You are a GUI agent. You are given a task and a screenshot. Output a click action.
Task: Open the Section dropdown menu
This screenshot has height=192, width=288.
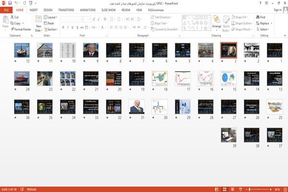pos(51,29)
